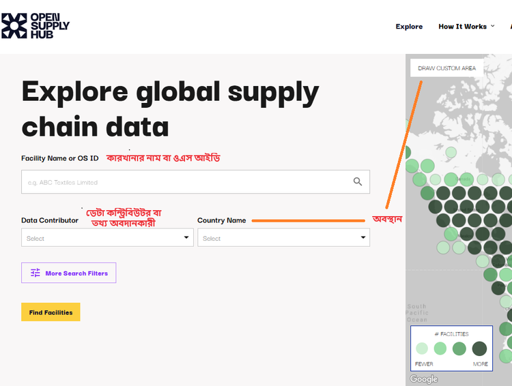This screenshot has height=386, width=512.
Task: Click the second-darkest facilities legend circle
Action: coord(459,348)
